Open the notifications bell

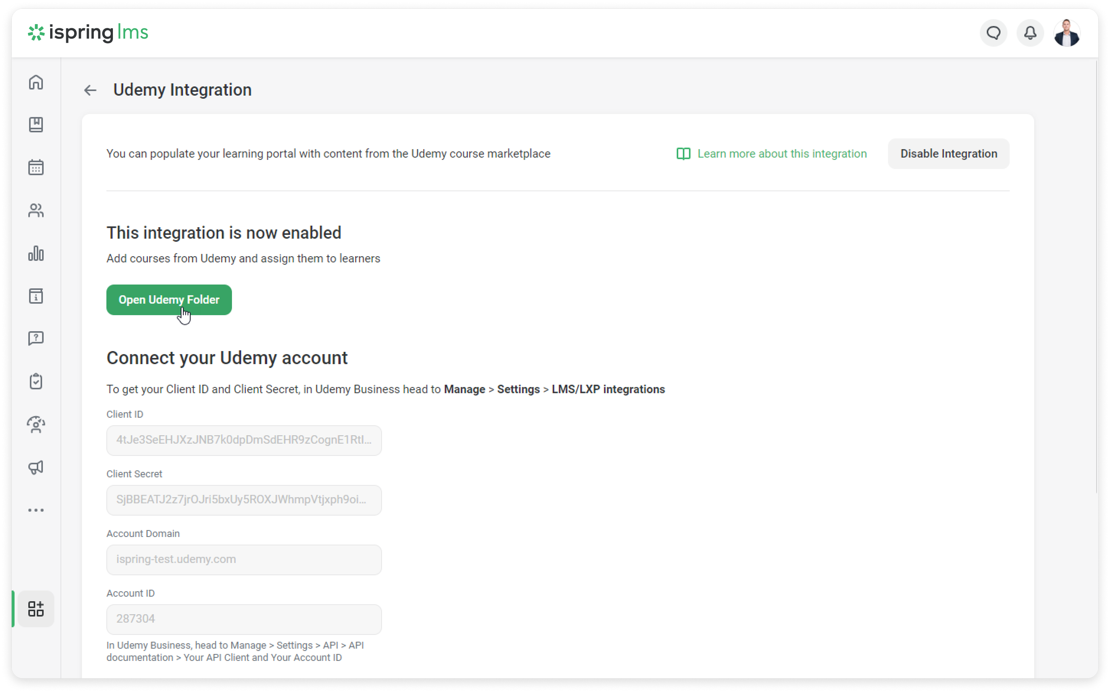coord(1030,33)
